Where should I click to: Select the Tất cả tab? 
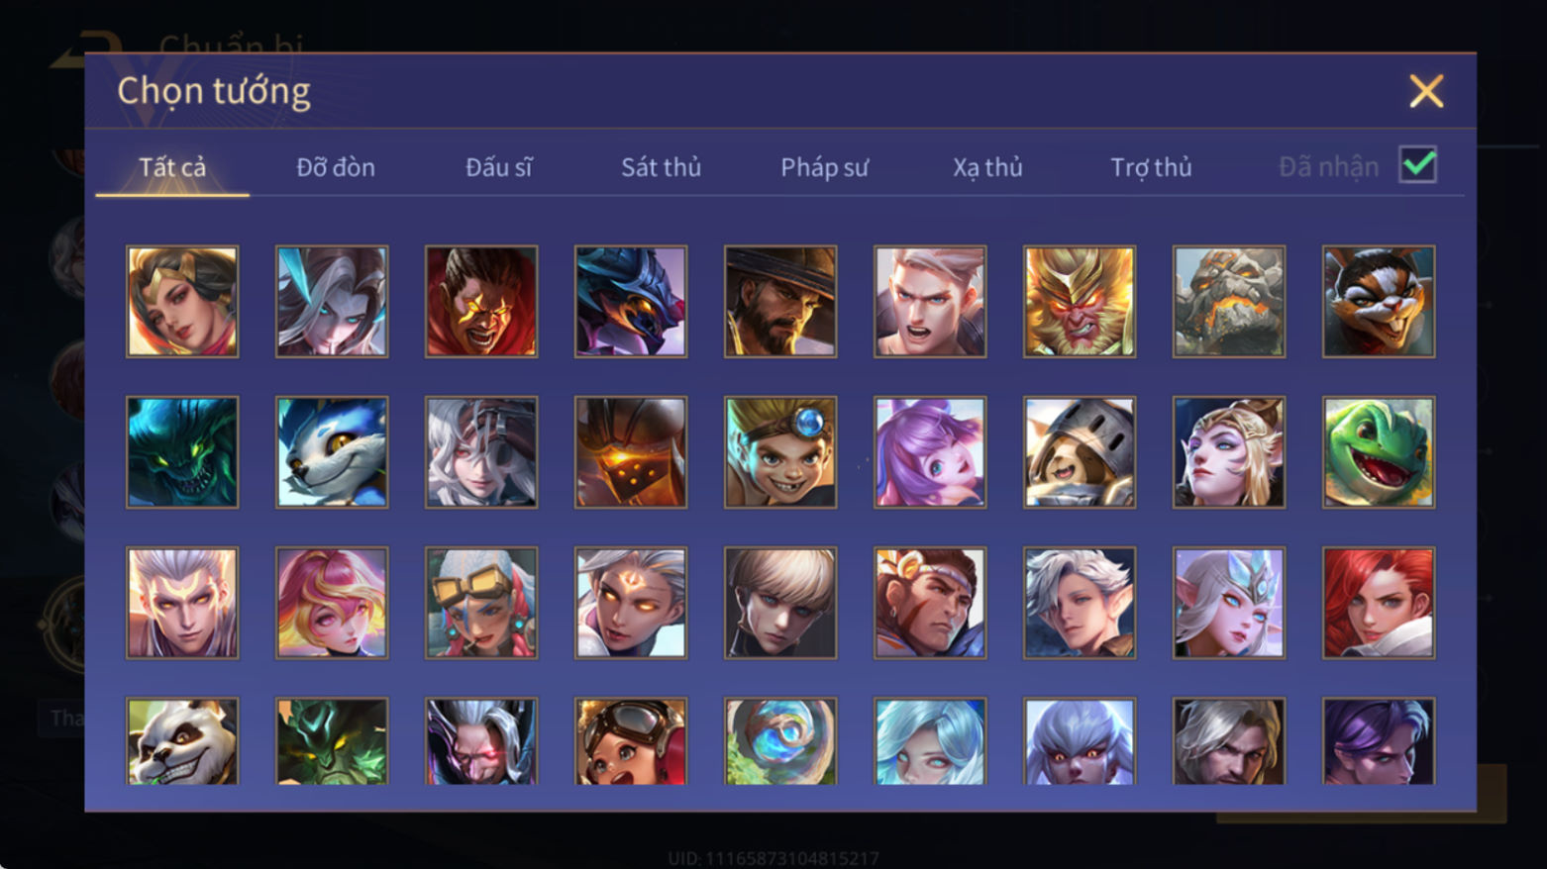[172, 167]
